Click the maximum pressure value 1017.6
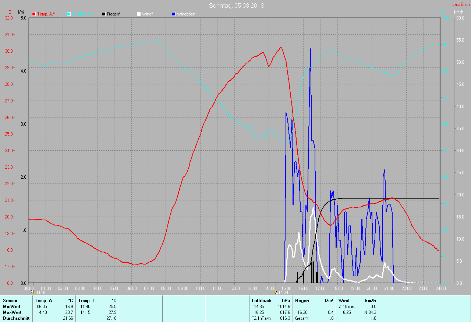The width and height of the screenshot is (471, 322). tap(284, 312)
